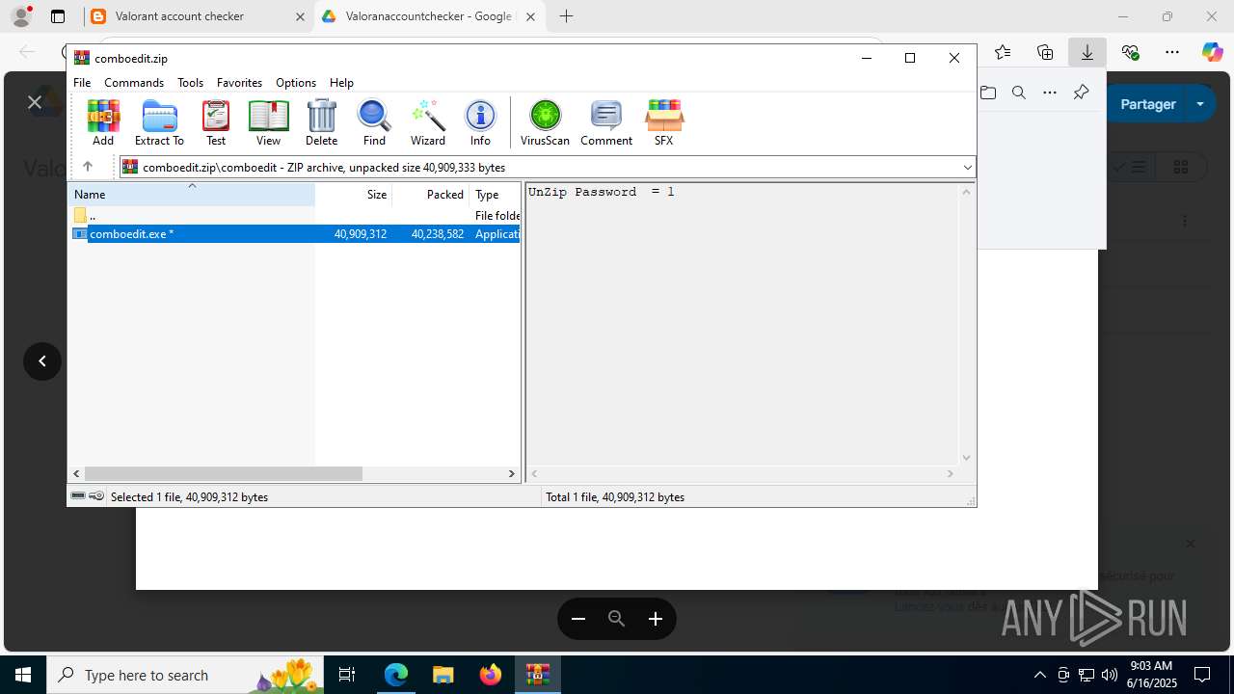Open browser Collections icon
1234x694 pixels.
[1045, 52]
